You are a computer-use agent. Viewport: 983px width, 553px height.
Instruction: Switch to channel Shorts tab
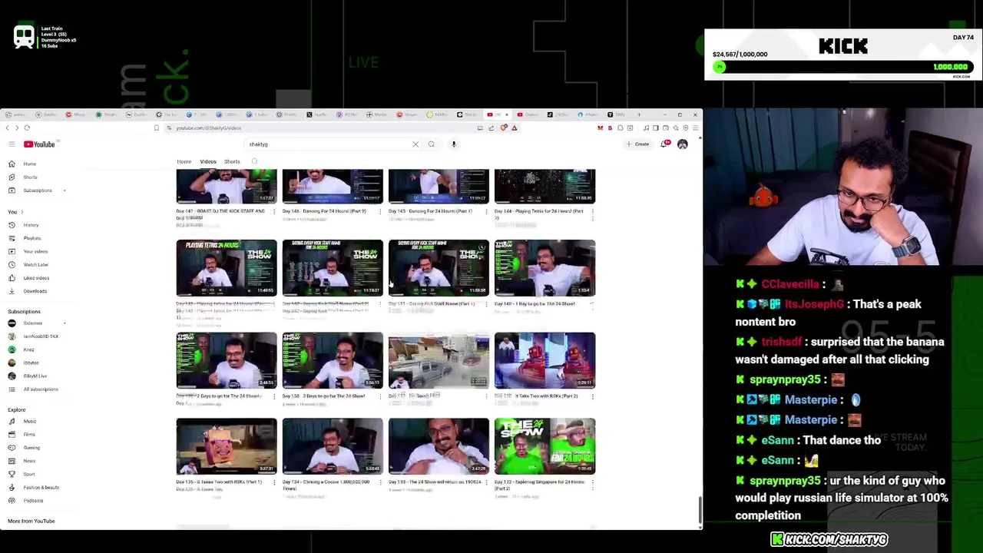[232, 161]
